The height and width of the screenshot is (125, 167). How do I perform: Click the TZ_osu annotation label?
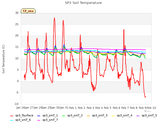(28, 11)
